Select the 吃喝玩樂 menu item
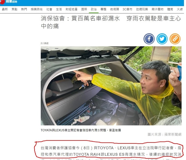The image size is (186, 160). pos(142,9)
